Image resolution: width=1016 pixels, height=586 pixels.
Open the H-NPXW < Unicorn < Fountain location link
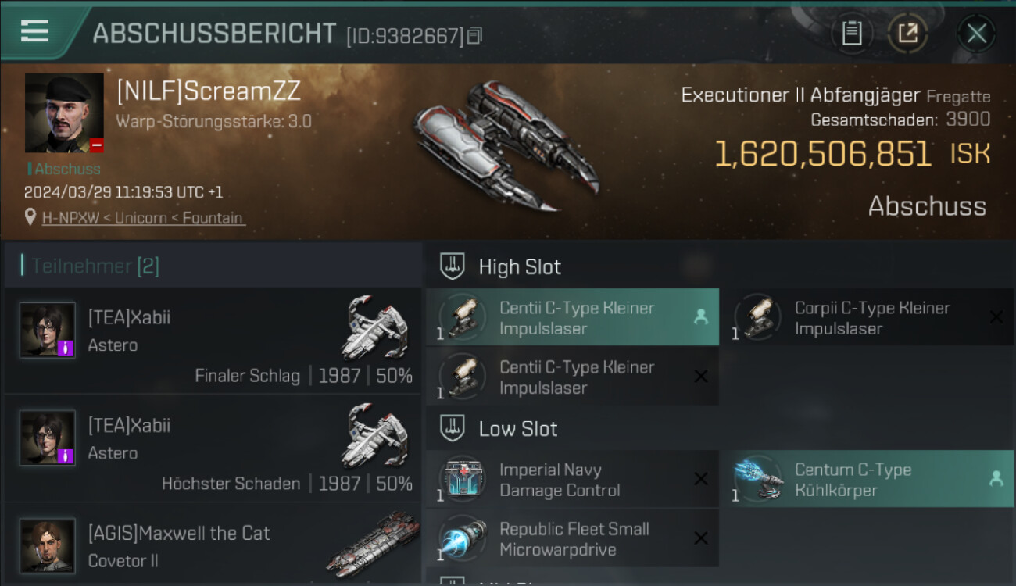tap(142, 218)
